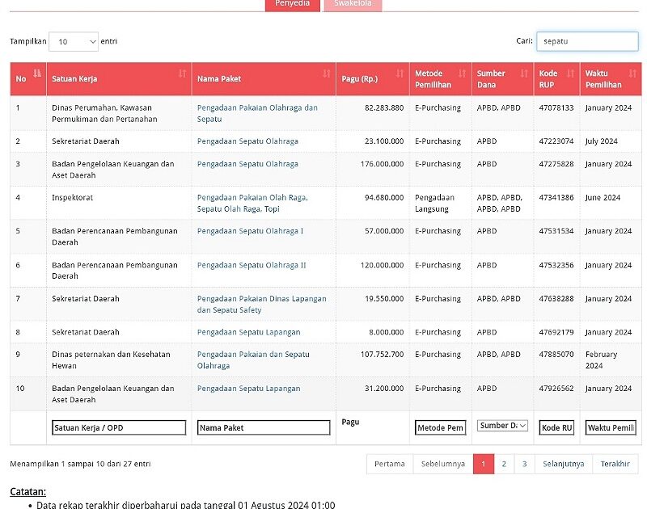Open the entries-per-page dropdown showing 10
The width and height of the screenshot is (647, 509).
pyautogui.click(x=74, y=41)
